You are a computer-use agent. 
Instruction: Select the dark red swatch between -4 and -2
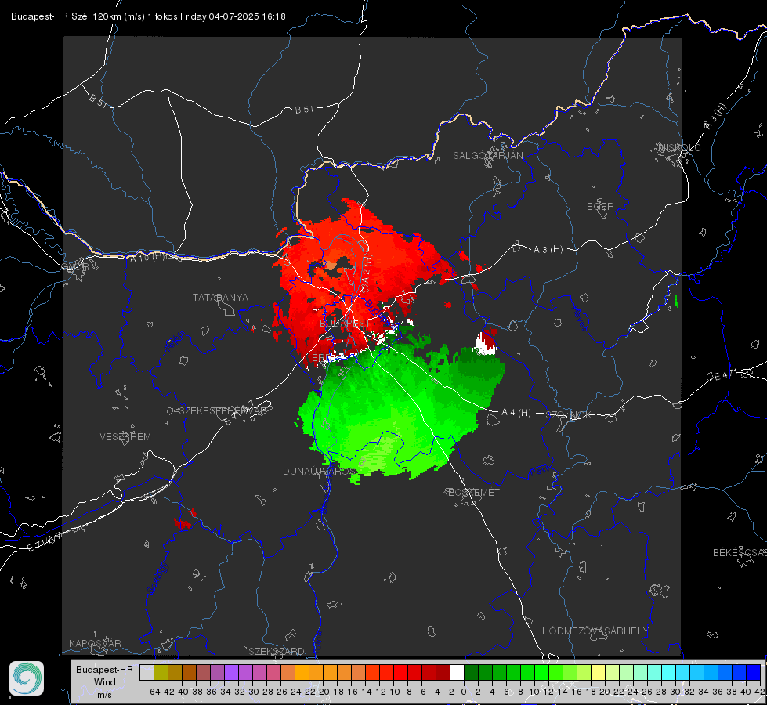[x=443, y=672]
